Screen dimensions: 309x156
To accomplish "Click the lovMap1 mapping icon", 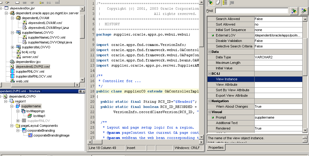I will click(30, 116).
